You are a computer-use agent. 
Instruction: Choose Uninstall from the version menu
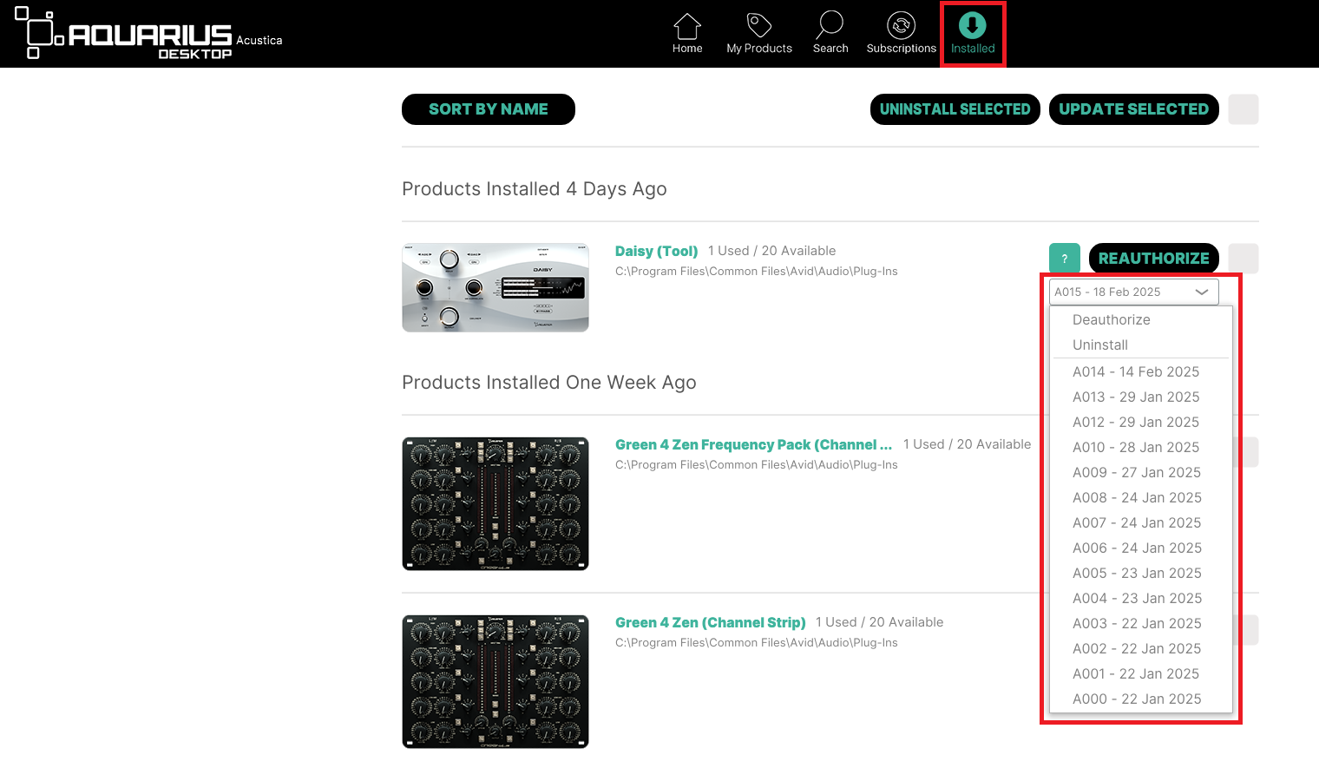pyautogui.click(x=1141, y=345)
